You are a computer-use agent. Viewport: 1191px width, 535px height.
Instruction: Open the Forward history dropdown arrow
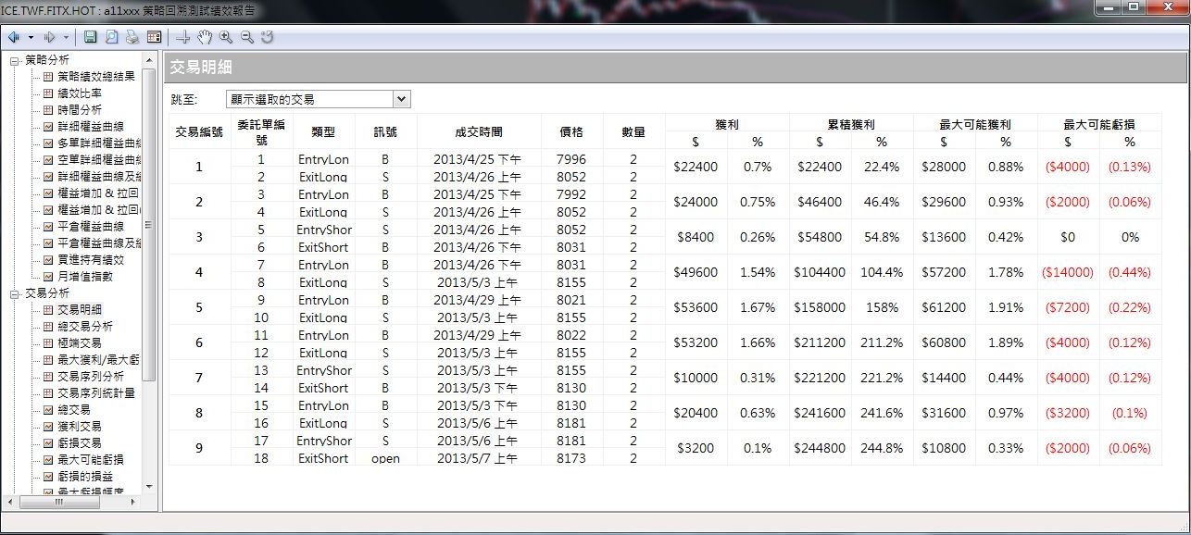point(67,37)
